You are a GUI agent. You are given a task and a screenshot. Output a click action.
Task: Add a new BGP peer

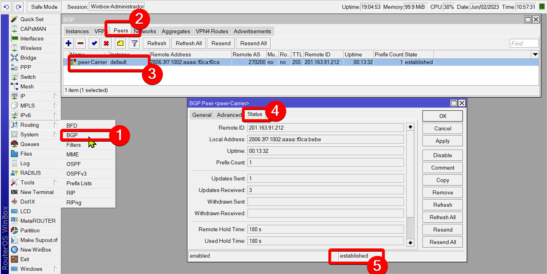point(68,43)
